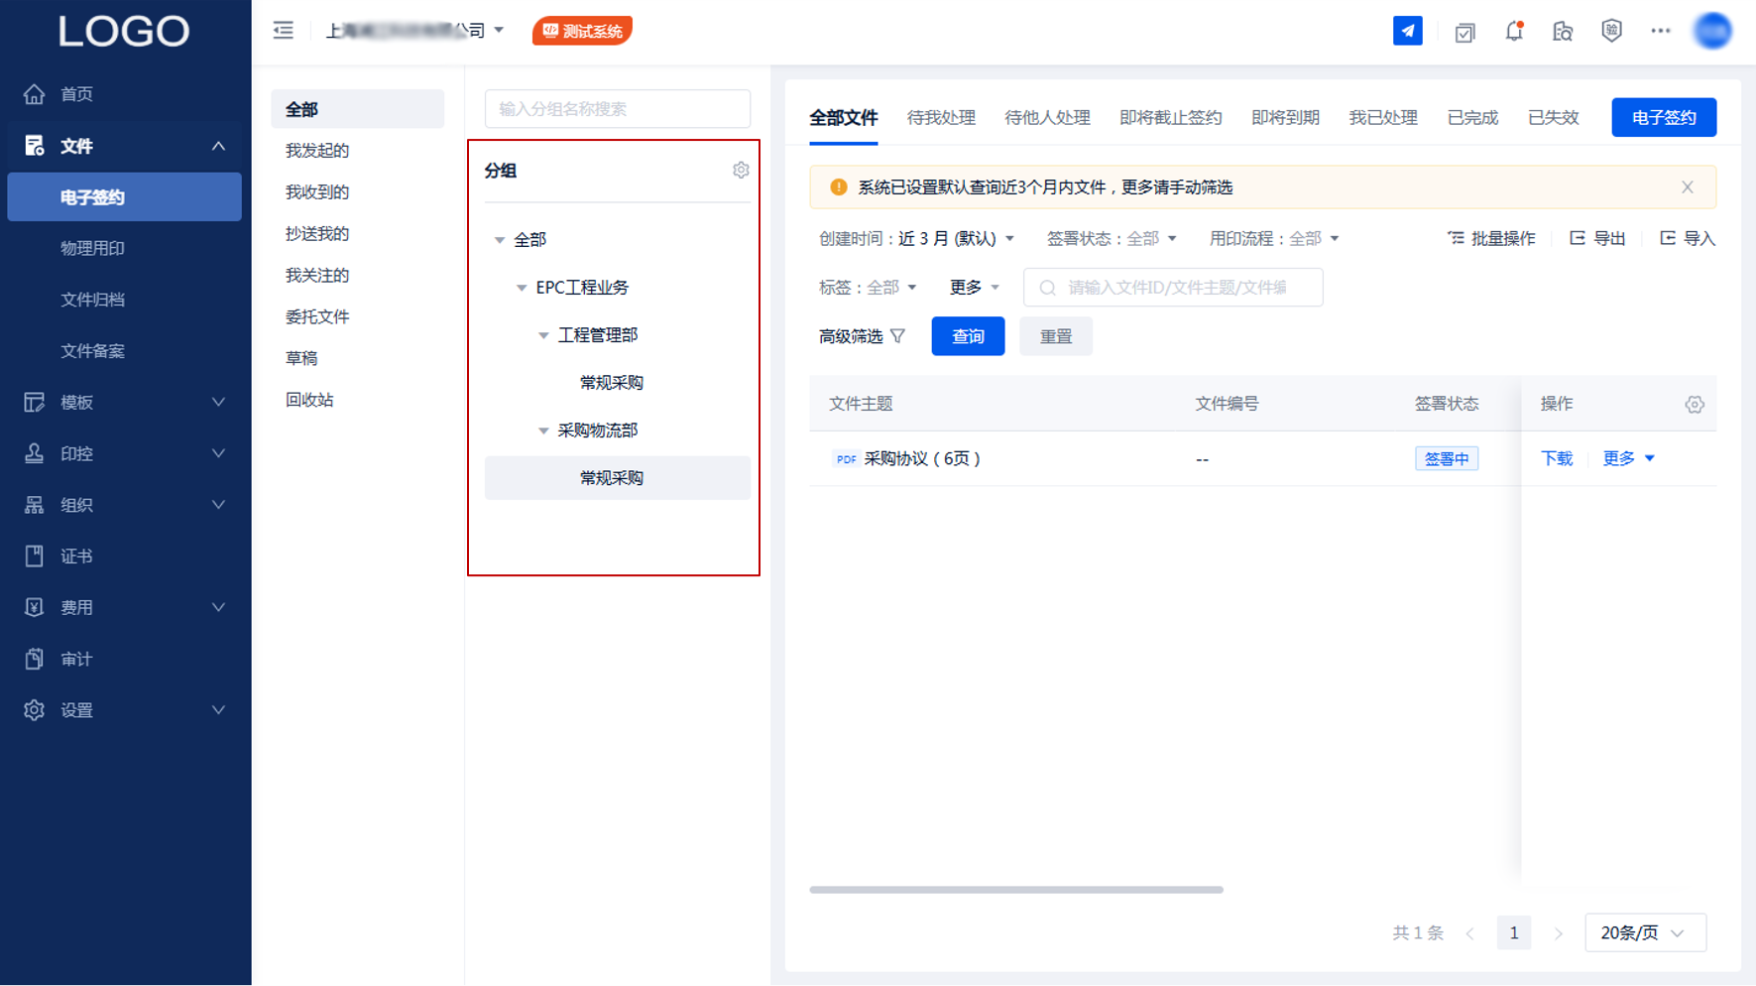Click the checklist task icon in header
Viewport: 1756px width, 986px height.
tap(1464, 32)
